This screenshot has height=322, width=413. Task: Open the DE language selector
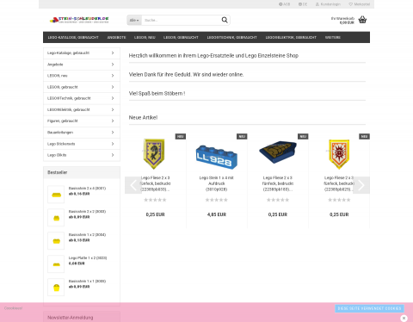click(x=303, y=4)
